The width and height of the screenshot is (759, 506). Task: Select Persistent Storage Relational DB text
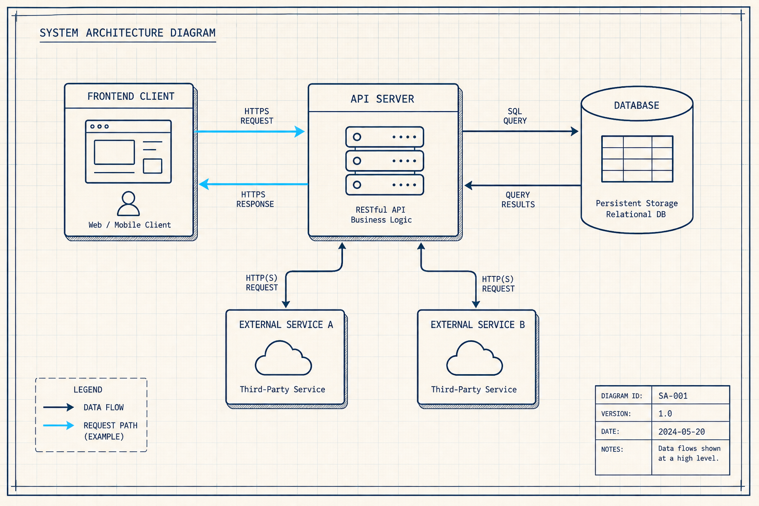point(637,209)
